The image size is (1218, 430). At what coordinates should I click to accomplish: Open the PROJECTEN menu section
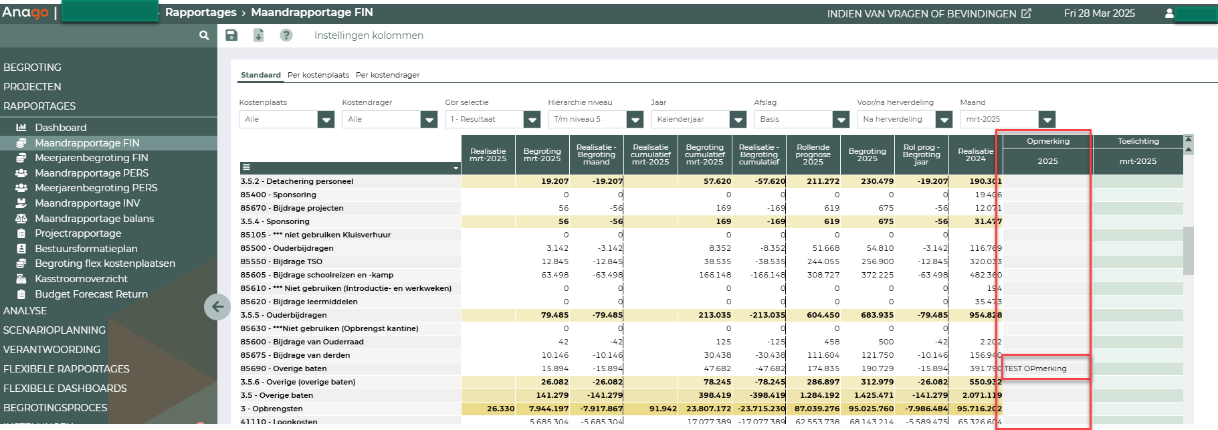32,87
